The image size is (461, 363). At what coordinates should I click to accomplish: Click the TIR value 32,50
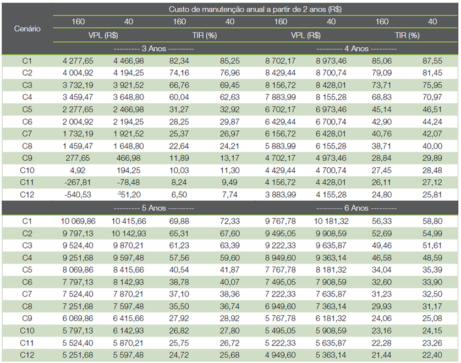point(432,294)
